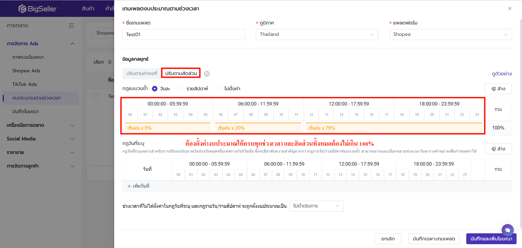This screenshot has width=522, height=248.
Task: Click the เริ่มต้น x 75% budget bar
Action: click(394, 128)
